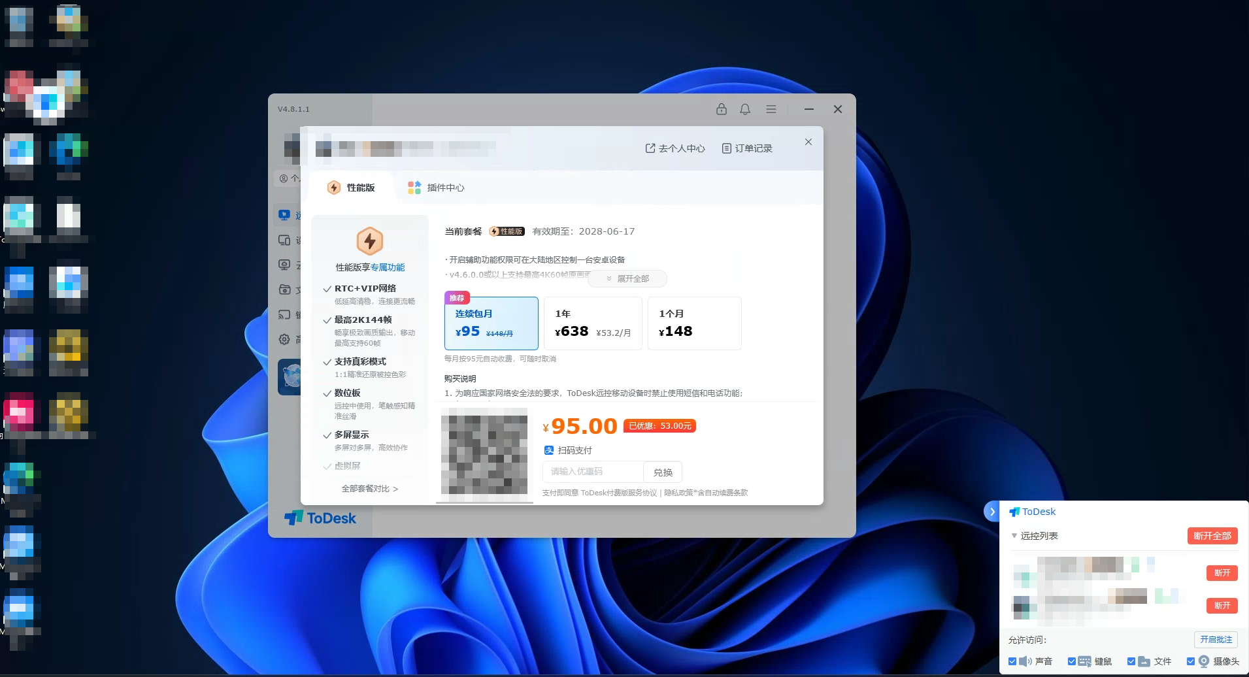
Task: Close the subscription plan dialog
Action: pyautogui.click(x=808, y=142)
